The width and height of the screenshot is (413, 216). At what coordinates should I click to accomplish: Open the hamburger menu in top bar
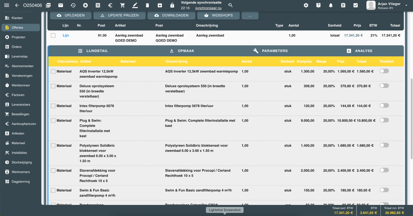click(x=6, y=5)
